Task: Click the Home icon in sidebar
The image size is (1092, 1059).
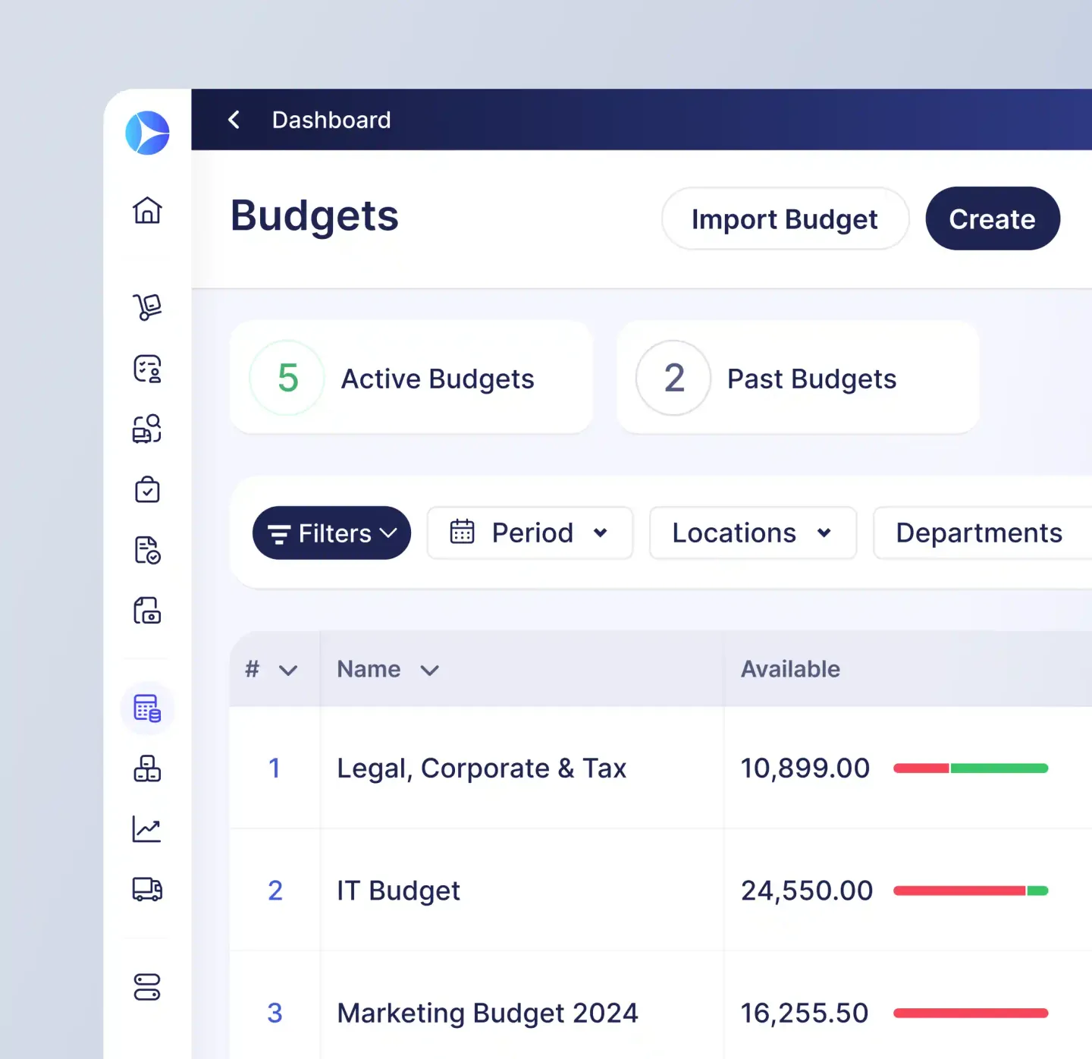Action: click(x=147, y=210)
